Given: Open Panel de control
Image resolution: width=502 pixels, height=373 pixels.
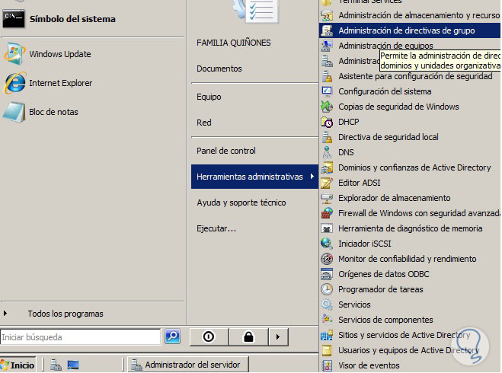Looking at the screenshot, I should [x=226, y=151].
